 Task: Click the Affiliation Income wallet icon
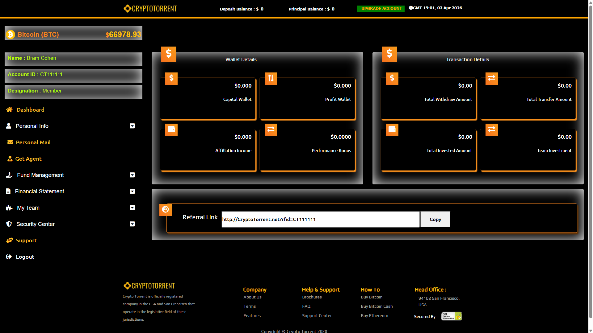[171, 129]
